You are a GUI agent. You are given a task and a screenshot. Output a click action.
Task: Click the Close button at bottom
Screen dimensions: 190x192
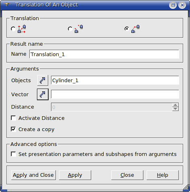(x=127, y=175)
